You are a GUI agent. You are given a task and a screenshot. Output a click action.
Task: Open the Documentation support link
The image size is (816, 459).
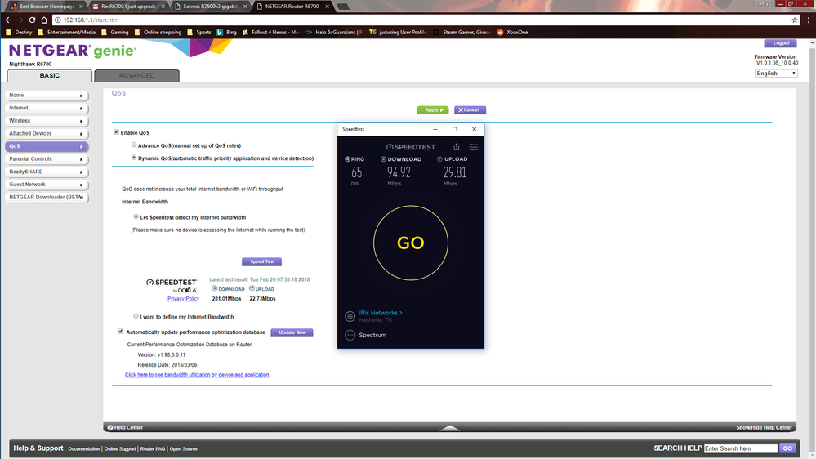tap(84, 448)
